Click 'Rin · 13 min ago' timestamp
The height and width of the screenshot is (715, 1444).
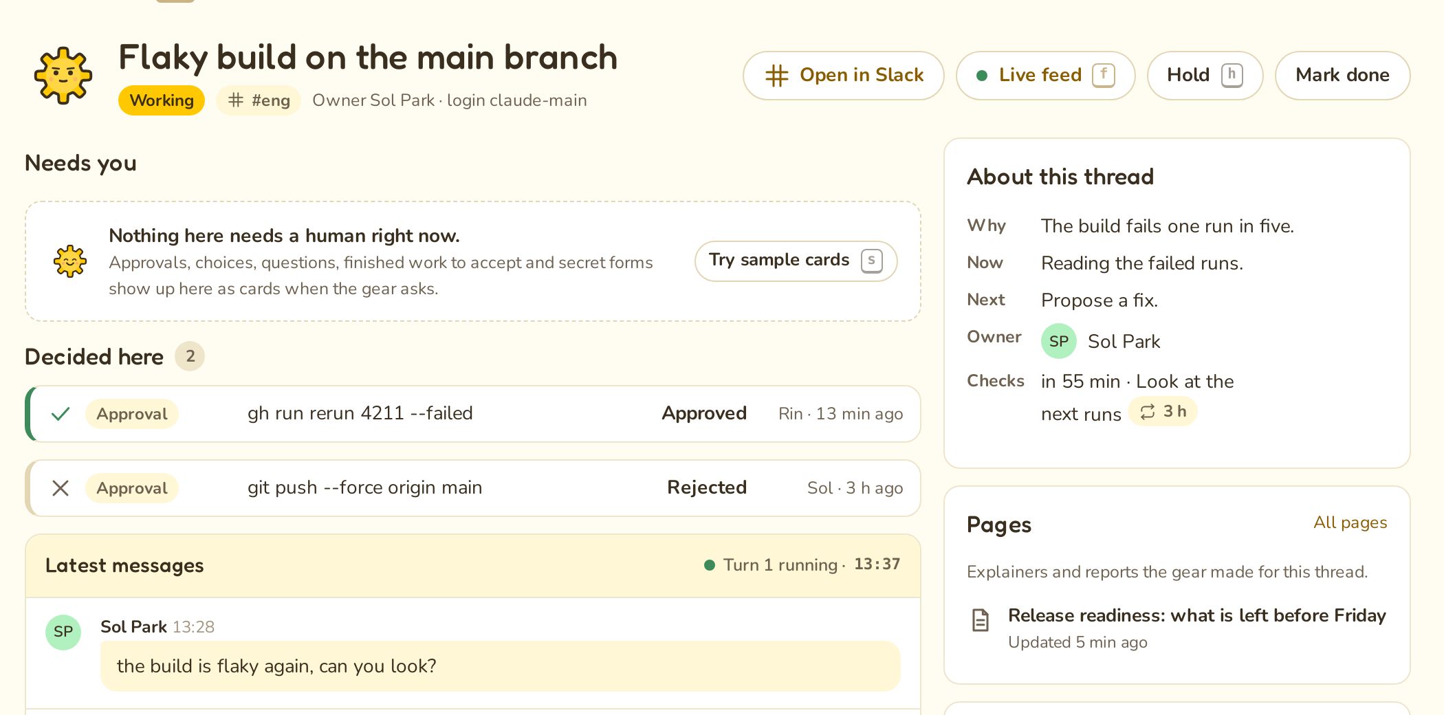tap(840, 414)
